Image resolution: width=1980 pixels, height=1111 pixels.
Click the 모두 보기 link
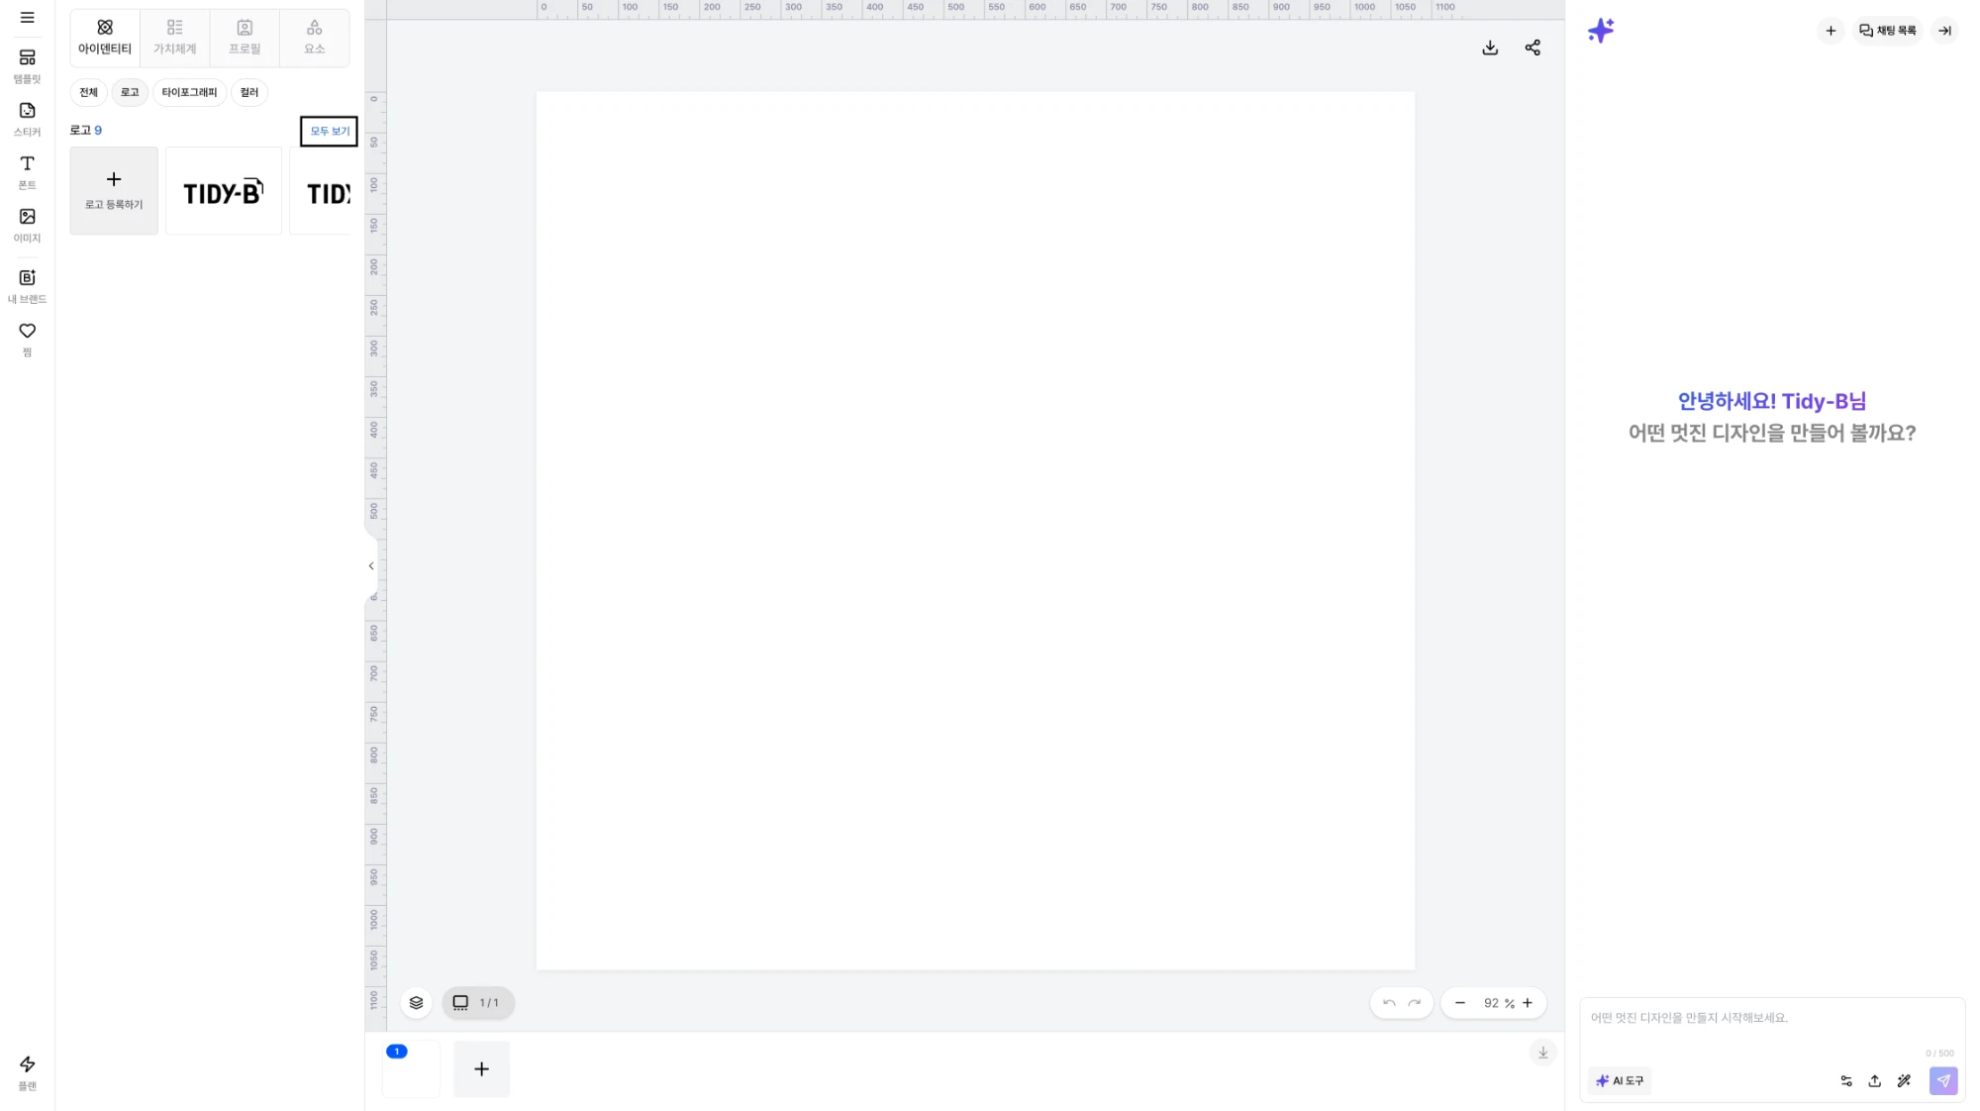point(329,131)
